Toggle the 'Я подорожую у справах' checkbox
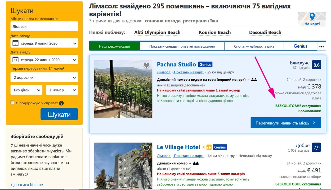 12,103
